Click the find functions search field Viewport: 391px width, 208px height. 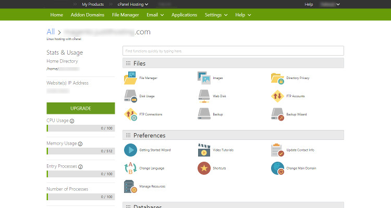coord(233,51)
